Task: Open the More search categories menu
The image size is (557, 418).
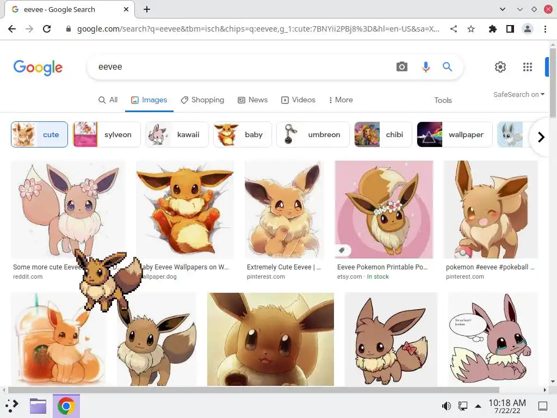Action: [341, 100]
